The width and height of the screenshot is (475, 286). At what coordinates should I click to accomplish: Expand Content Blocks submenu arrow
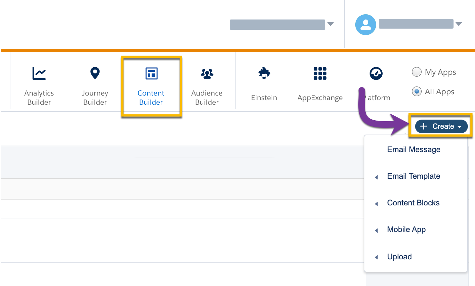tap(376, 204)
